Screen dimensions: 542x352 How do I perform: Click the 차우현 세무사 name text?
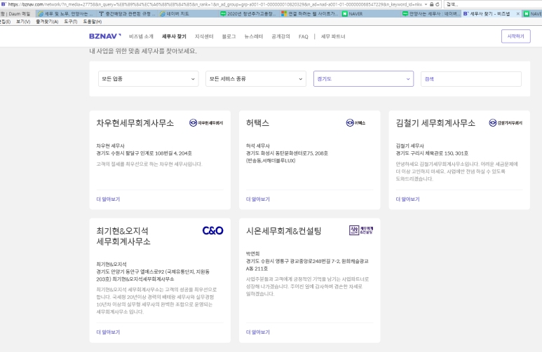click(x=110, y=146)
